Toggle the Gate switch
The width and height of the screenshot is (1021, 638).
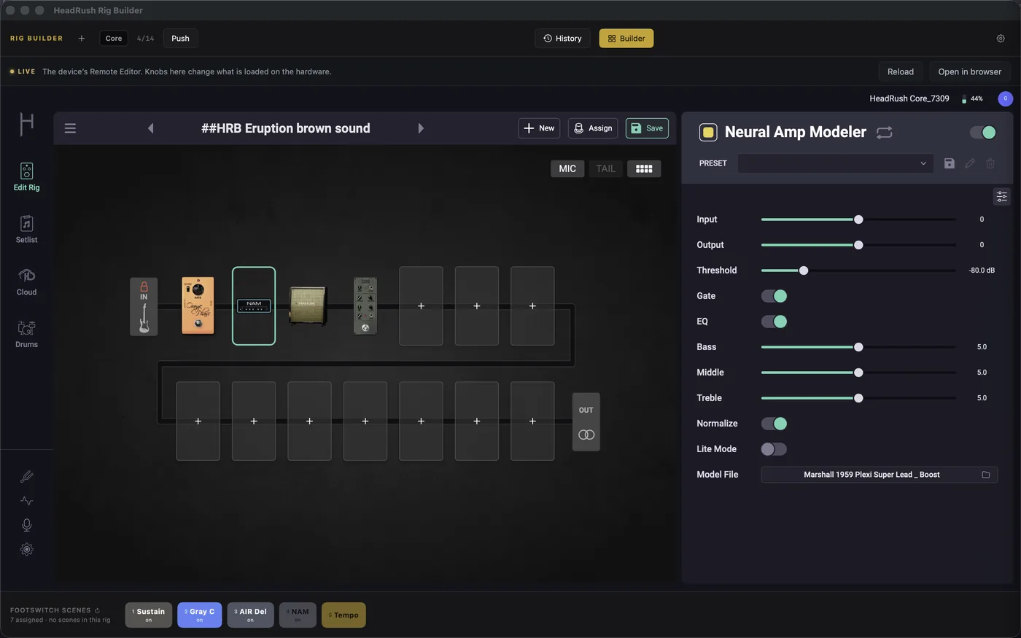(774, 296)
